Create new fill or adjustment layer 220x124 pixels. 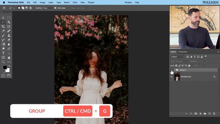(x=200, y=114)
